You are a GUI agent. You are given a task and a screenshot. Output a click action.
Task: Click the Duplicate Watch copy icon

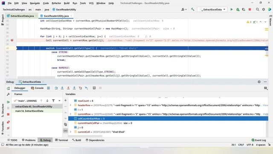(65, 124)
